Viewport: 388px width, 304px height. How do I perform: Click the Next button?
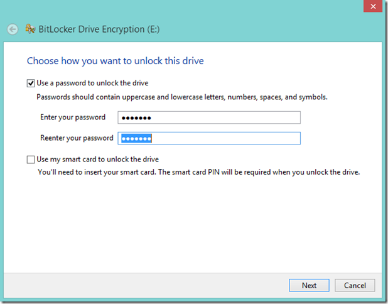pyautogui.click(x=309, y=285)
